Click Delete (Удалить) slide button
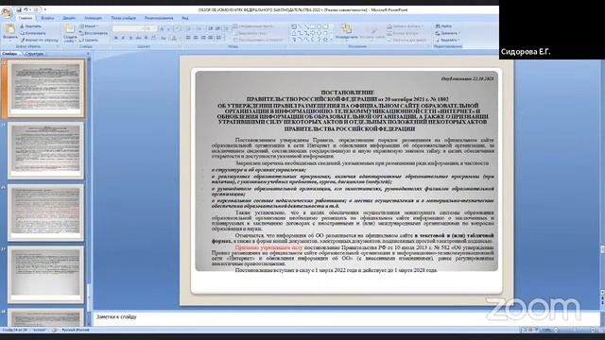The width and height of the screenshot is (605, 340). tap(89, 40)
